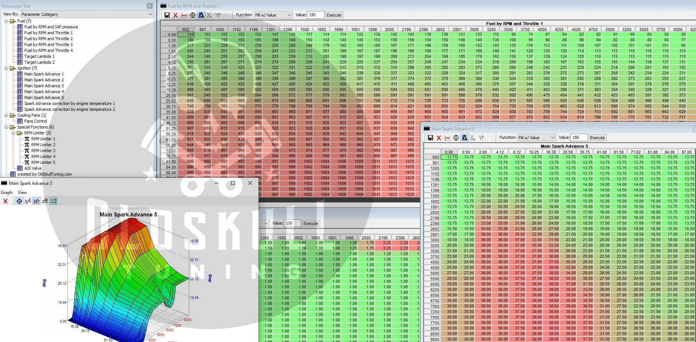The image size is (696, 342).
Task: Collapse the Ignition (7) tree folder
Action: (6, 68)
